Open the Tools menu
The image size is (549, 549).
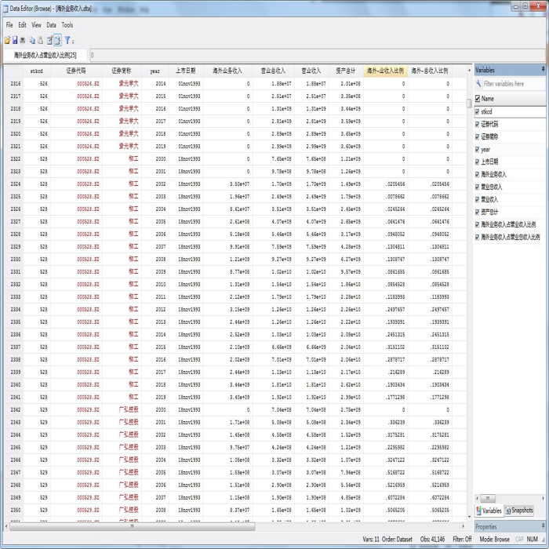67,25
